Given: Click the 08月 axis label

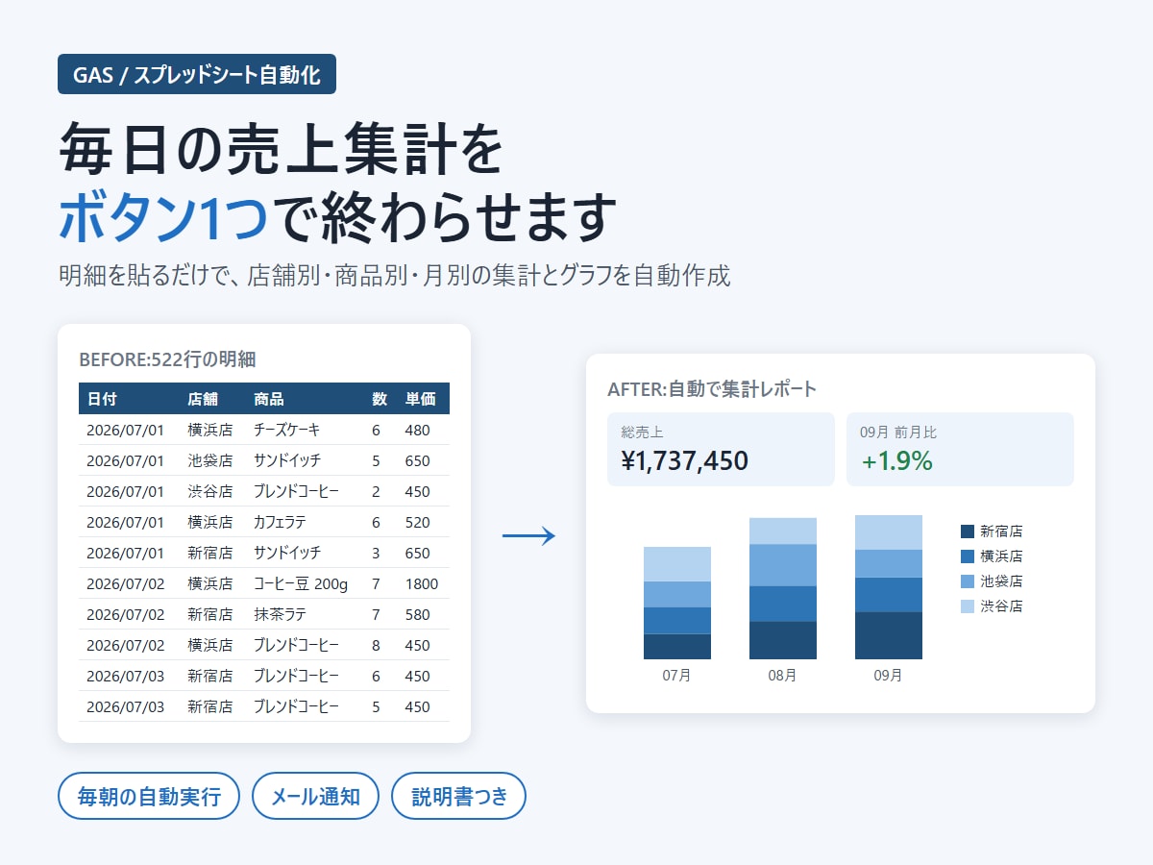Looking at the screenshot, I should tap(783, 676).
